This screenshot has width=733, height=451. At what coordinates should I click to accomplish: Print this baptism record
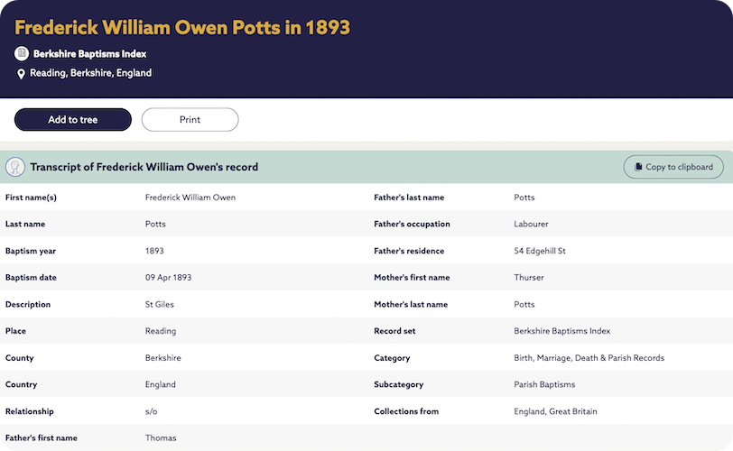tap(190, 119)
